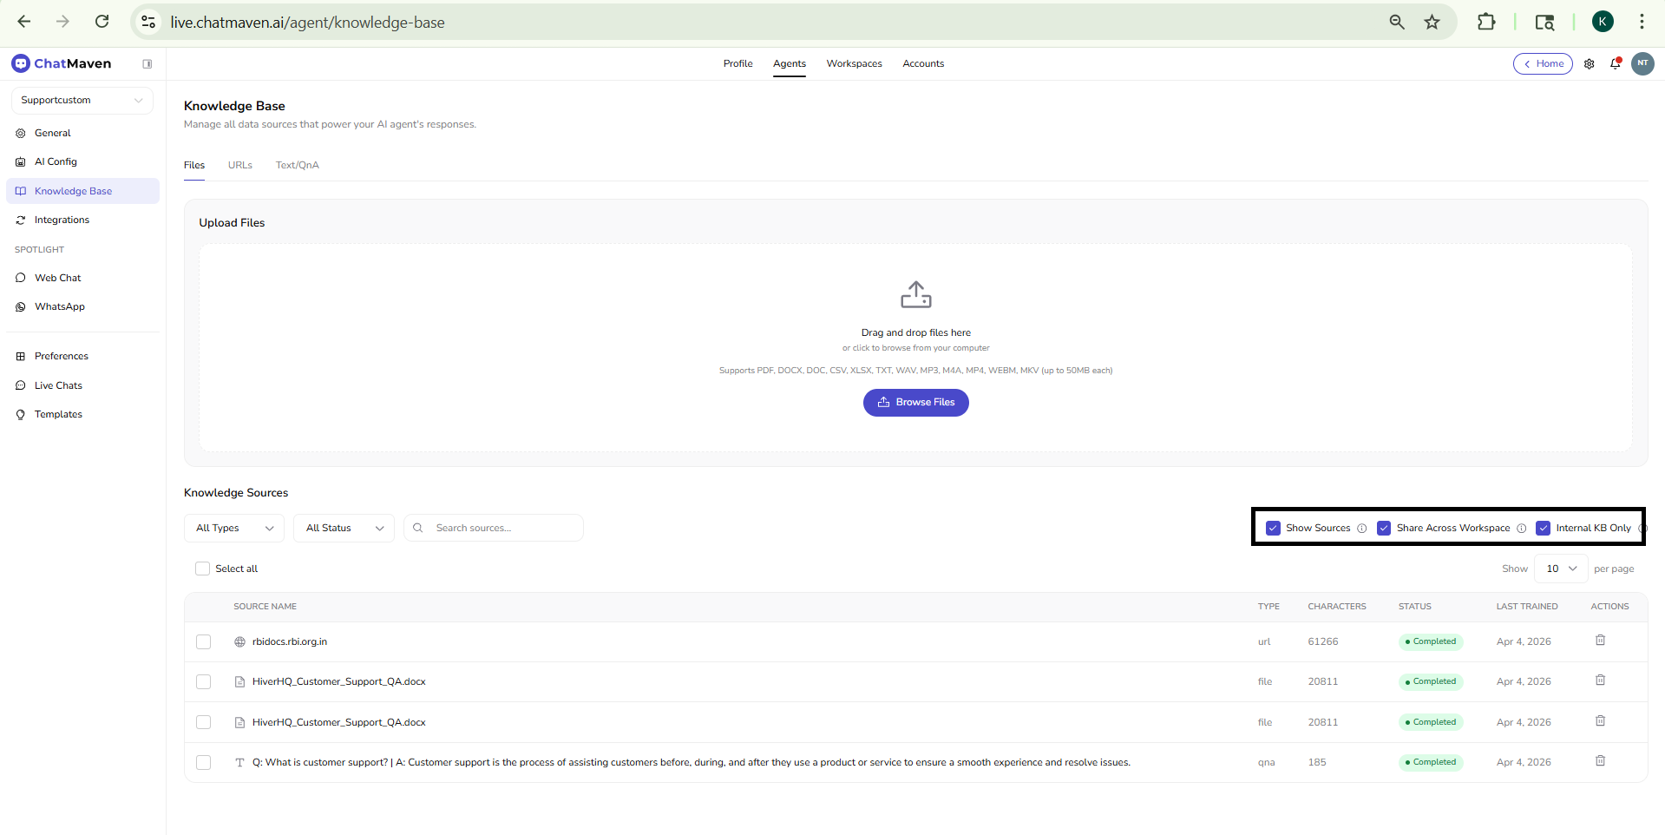This screenshot has height=835, width=1665.
Task: Collapse the sidebar with the panel icon
Action: [x=147, y=63]
